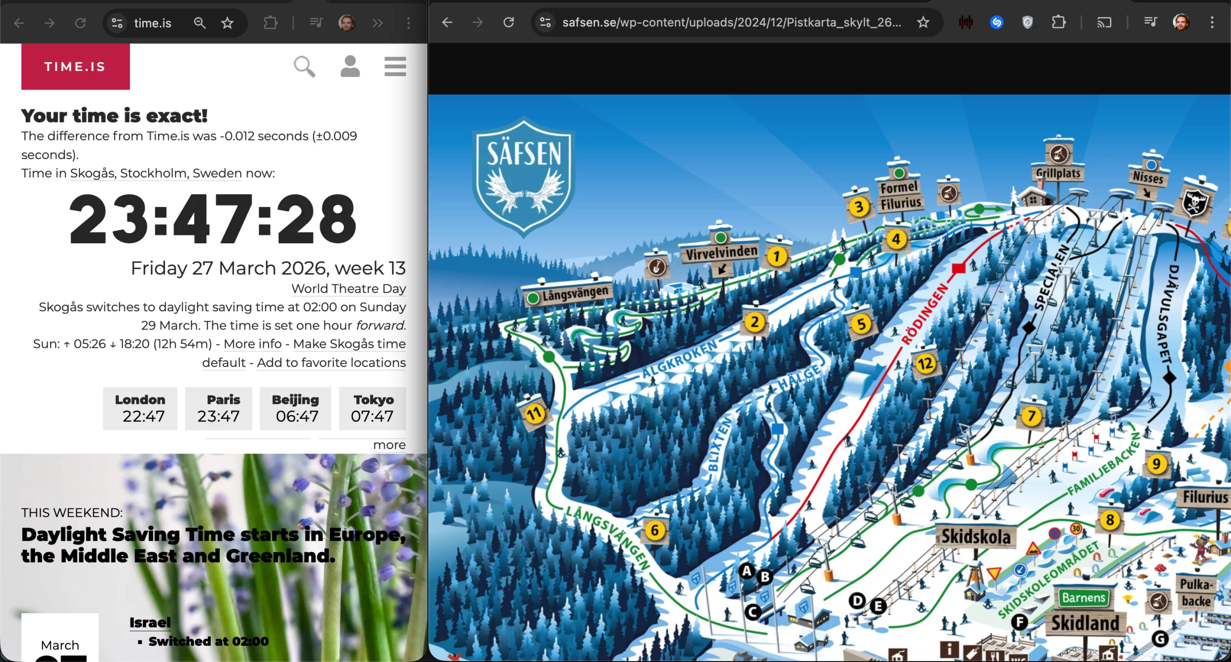Click the Daylight Saving Time starts headline
Viewport: 1231px width, 662px height.
click(x=213, y=545)
